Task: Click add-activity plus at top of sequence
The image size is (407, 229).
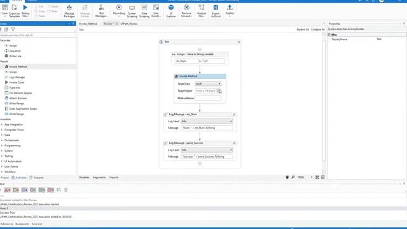Action: click(x=200, y=50)
